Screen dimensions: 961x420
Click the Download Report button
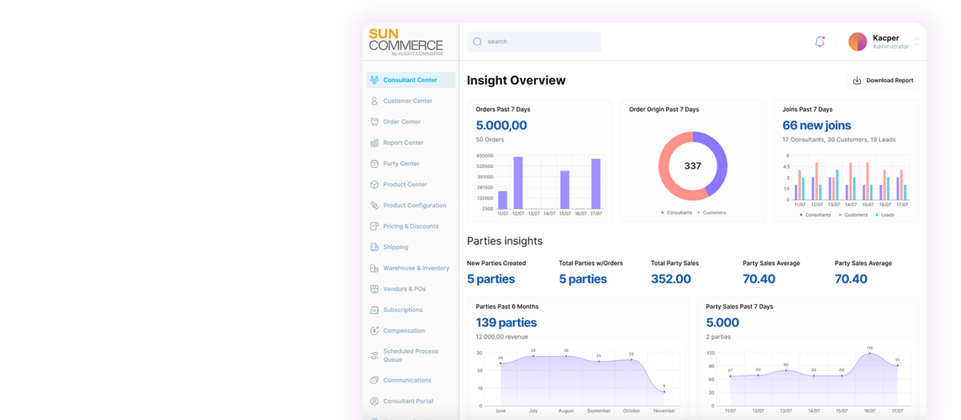(x=883, y=81)
